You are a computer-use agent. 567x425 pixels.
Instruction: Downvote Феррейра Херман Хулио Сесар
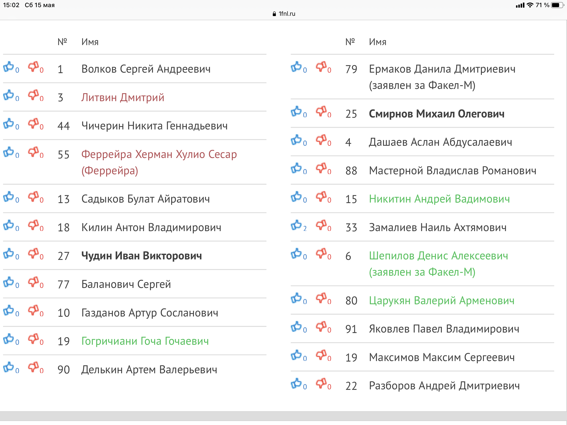[x=34, y=152]
